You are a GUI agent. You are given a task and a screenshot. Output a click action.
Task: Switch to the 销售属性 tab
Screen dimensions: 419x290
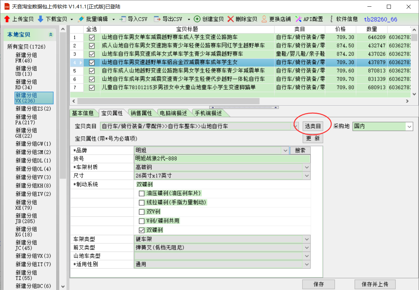pyautogui.click(x=141, y=113)
